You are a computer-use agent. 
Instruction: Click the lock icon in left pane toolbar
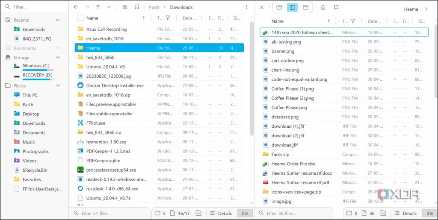tap(125, 7)
